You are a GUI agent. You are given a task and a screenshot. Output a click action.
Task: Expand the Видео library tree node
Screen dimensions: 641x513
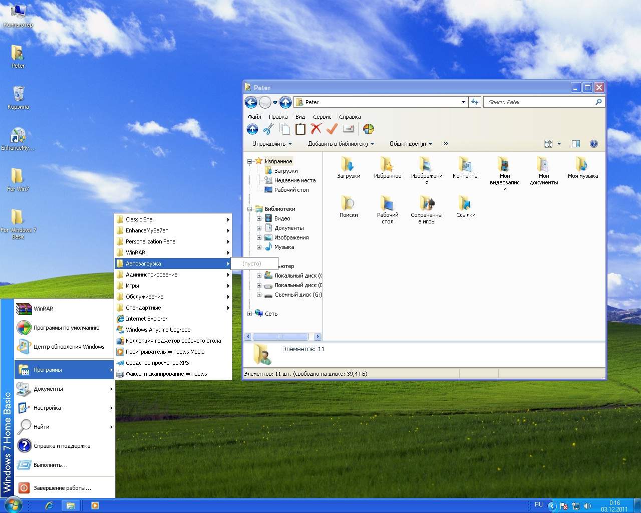(x=259, y=218)
